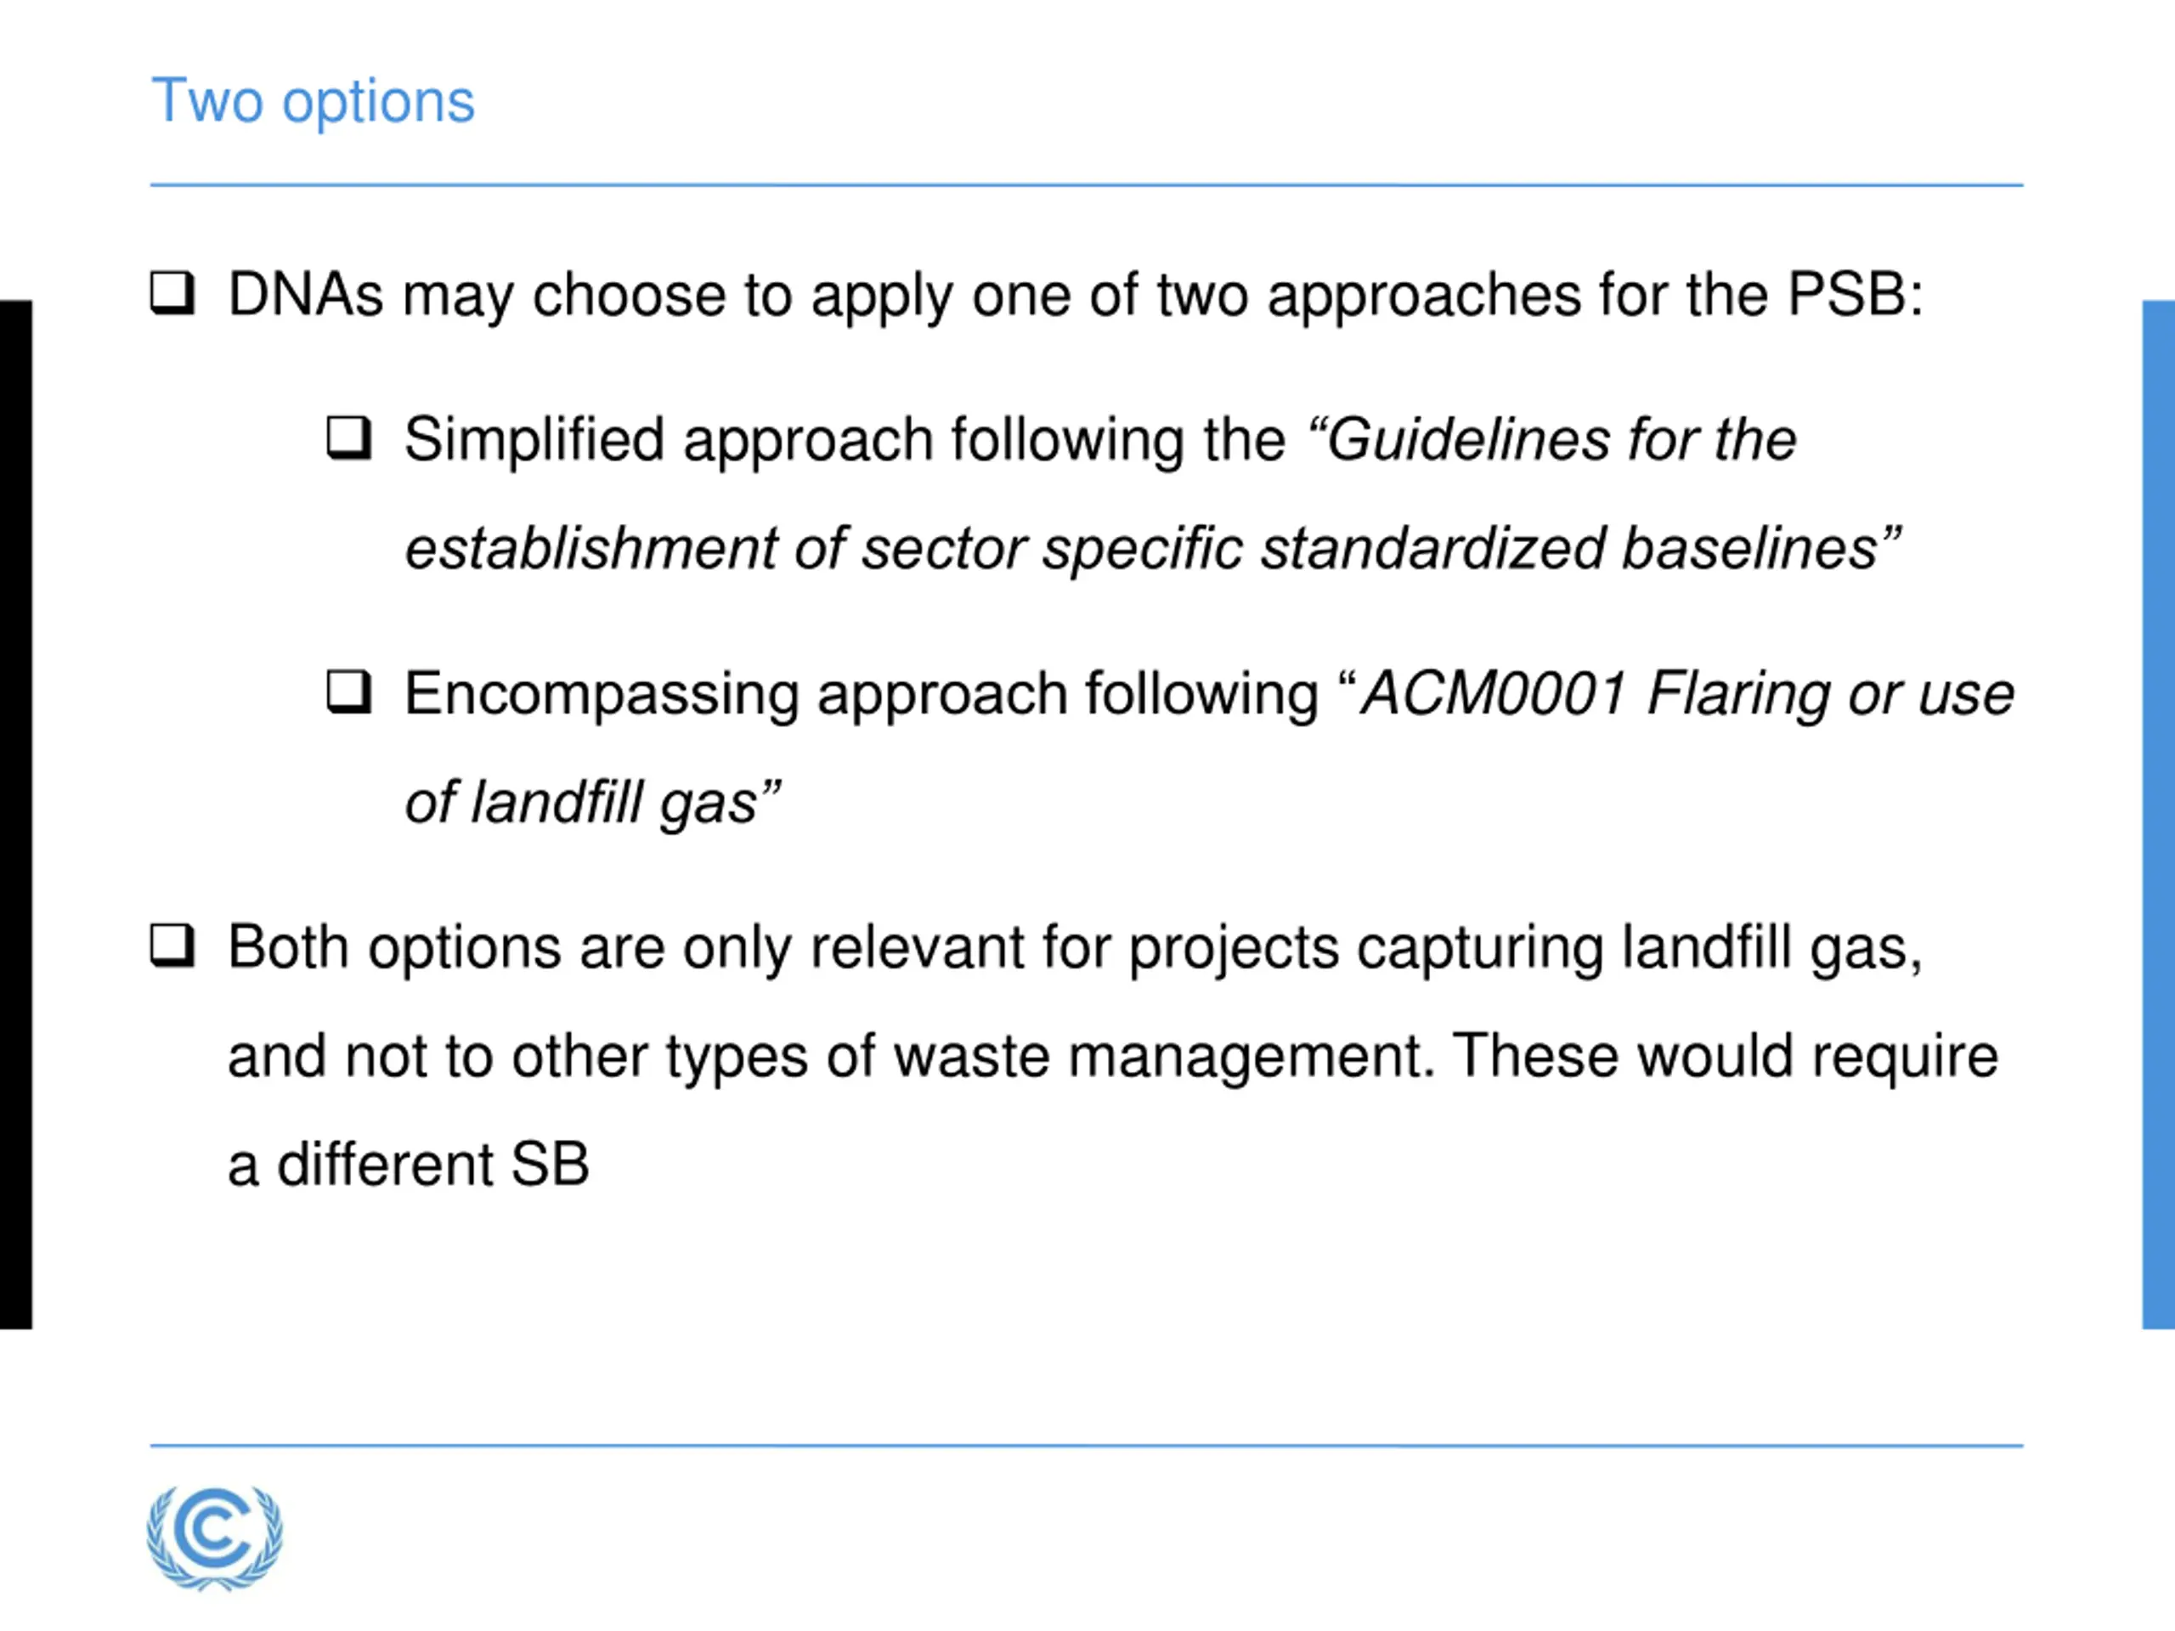This screenshot has height=1631, width=2175.
Task: Toggle the box beside "Encompassing approach"
Action: click(349, 692)
